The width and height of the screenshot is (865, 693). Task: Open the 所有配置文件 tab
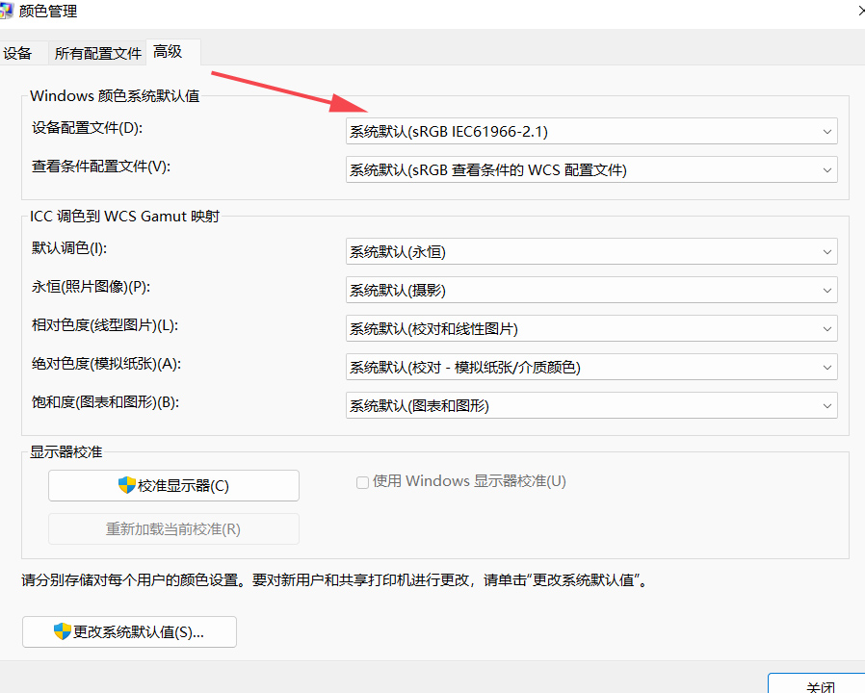[x=97, y=54]
